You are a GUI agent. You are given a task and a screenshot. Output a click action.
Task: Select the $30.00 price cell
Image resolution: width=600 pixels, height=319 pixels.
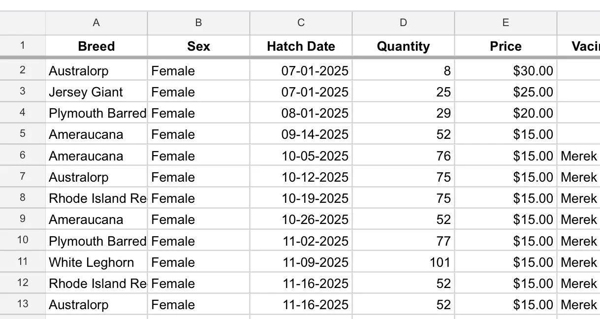[x=505, y=70]
